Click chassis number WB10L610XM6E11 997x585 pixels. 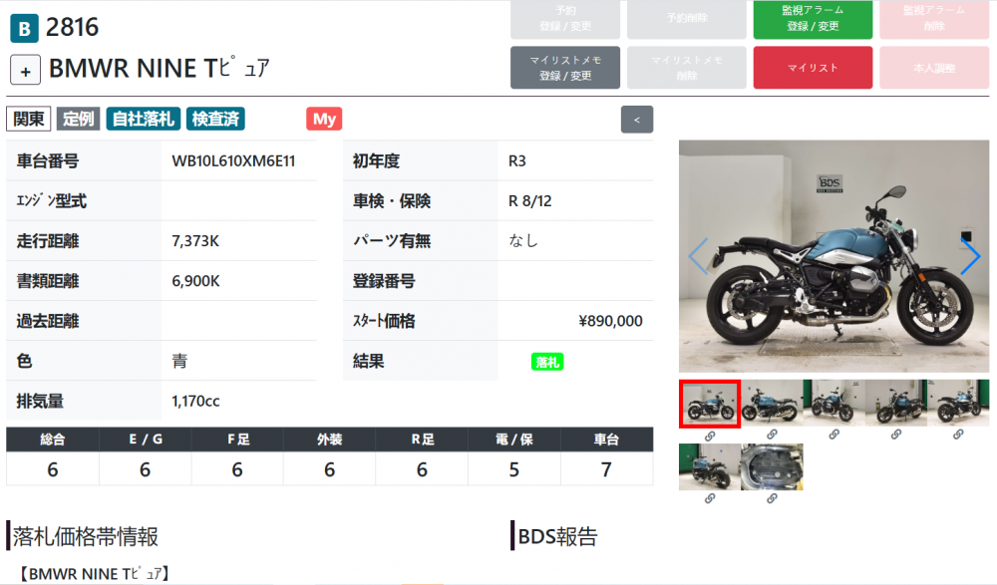pyautogui.click(x=233, y=160)
